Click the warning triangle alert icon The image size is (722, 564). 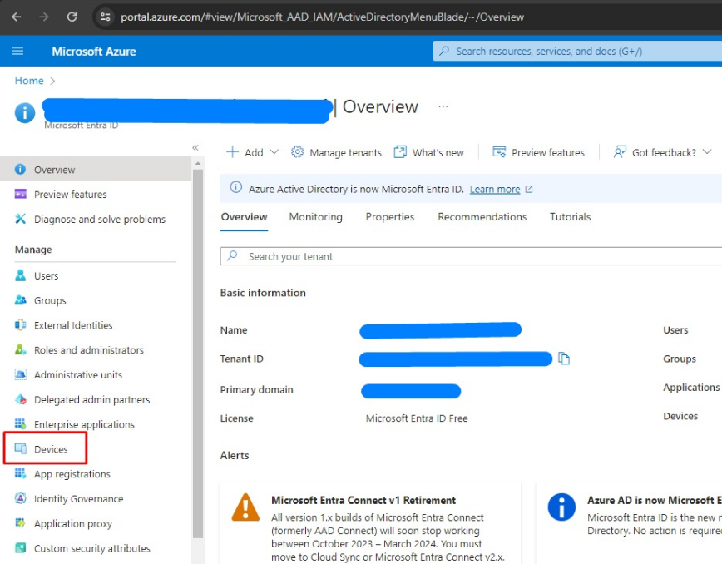click(x=245, y=507)
